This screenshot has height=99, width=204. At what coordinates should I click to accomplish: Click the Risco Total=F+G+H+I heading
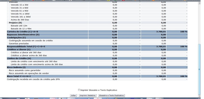tap(19, 76)
